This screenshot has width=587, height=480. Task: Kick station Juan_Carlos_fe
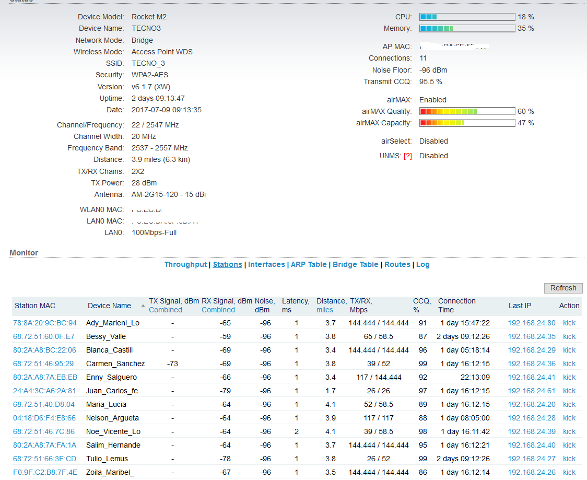point(569,391)
